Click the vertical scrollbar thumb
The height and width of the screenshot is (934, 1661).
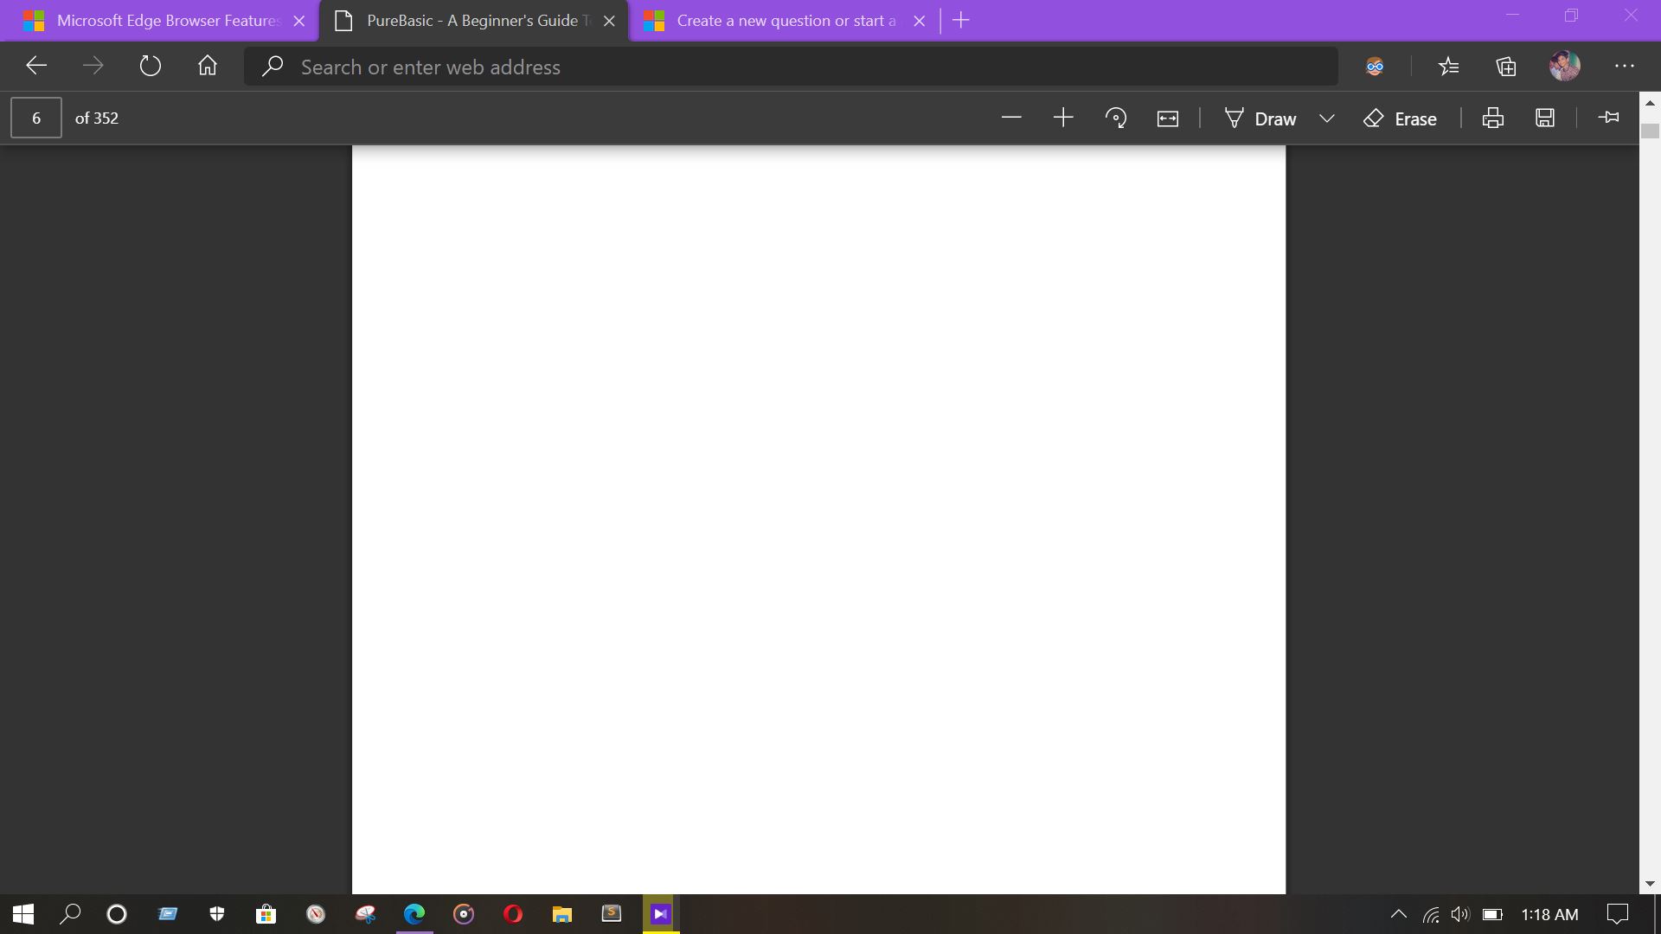pyautogui.click(x=1650, y=131)
